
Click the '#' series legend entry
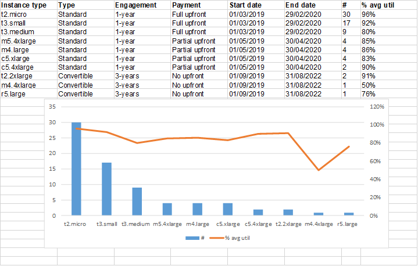pos(195,238)
